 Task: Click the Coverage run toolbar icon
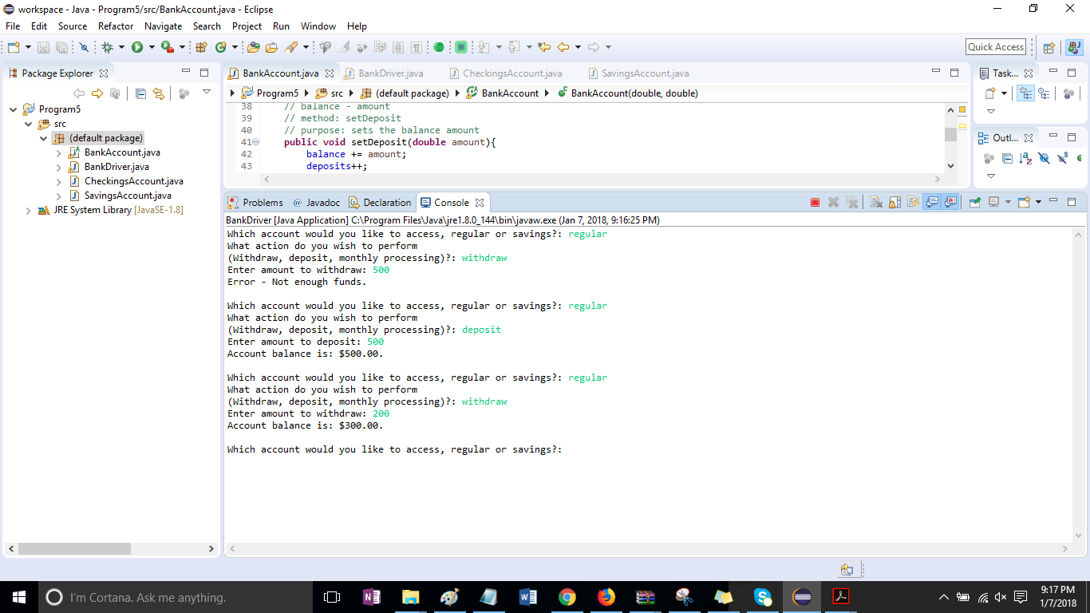pyautogui.click(x=167, y=48)
